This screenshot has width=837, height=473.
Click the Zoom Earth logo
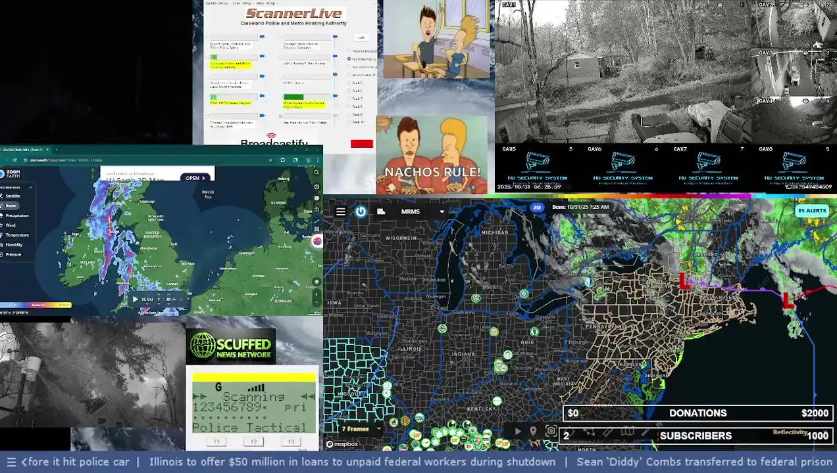coord(11,173)
